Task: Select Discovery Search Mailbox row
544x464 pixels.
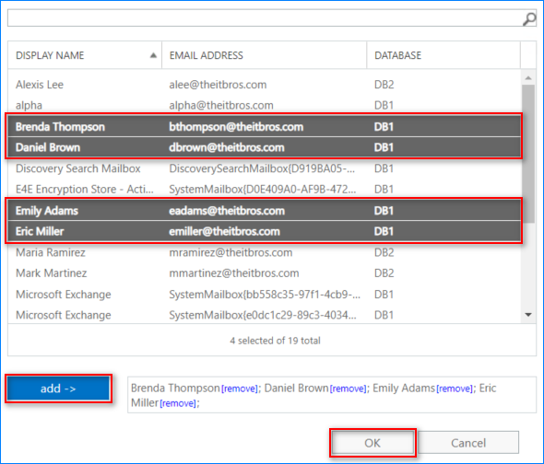Action: [x=265, y=168]
